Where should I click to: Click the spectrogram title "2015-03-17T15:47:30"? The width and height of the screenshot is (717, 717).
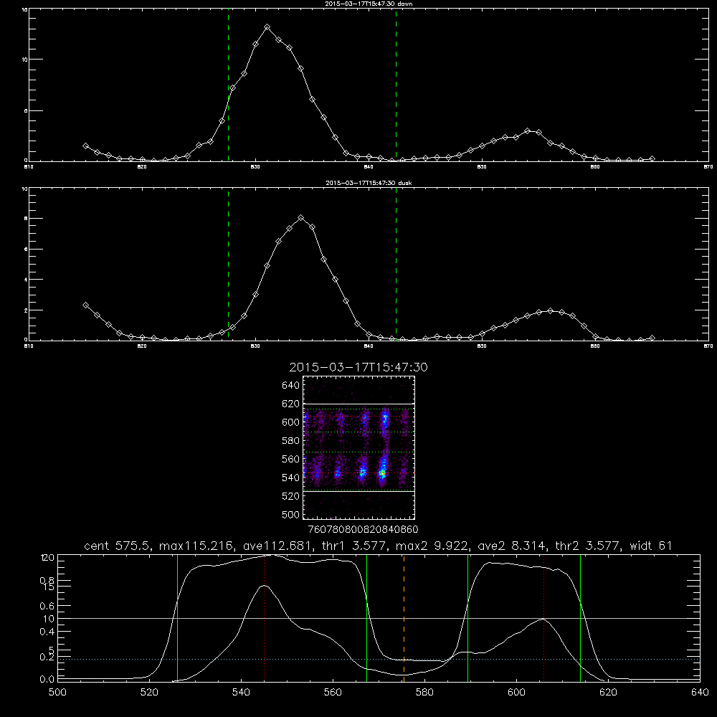coord(358,367)
